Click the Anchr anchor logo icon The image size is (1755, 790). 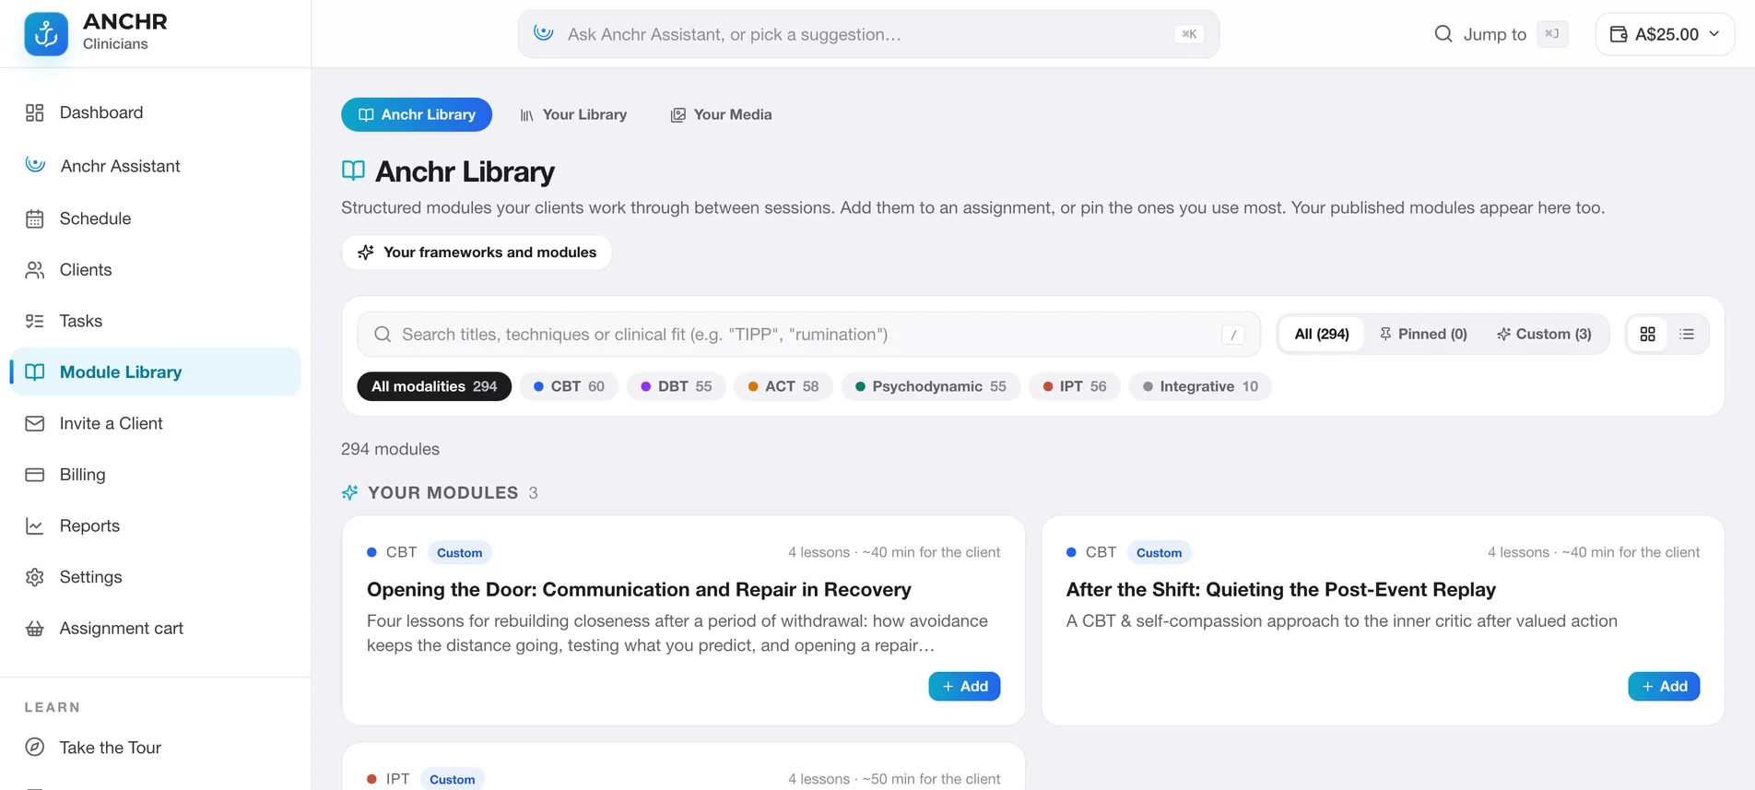point(46,34)
